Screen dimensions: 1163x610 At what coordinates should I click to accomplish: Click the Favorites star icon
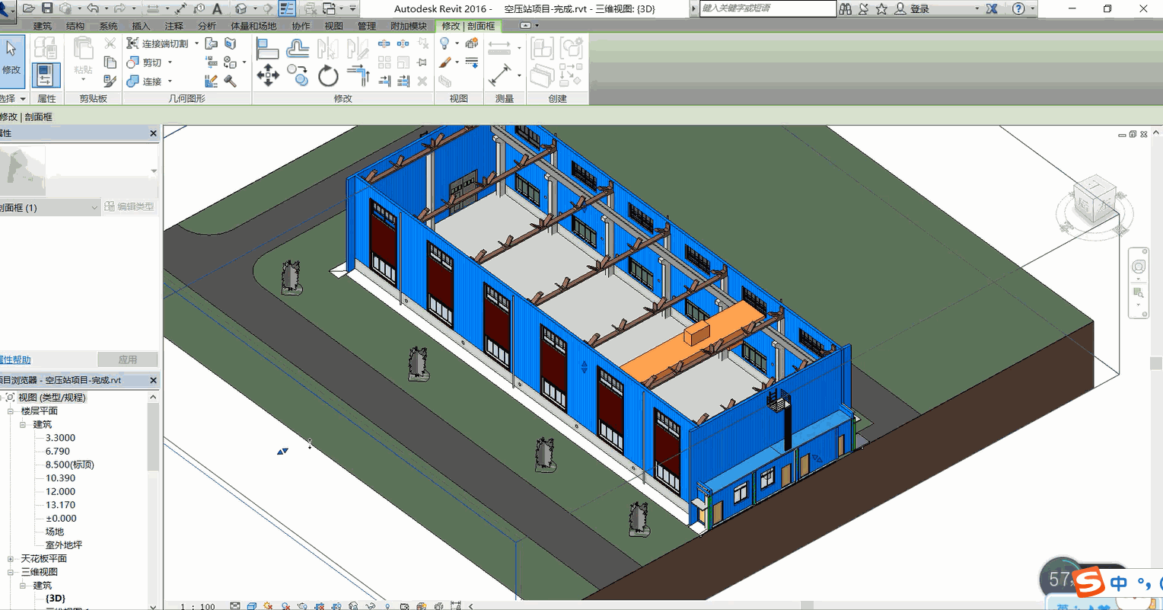(881, 8)
